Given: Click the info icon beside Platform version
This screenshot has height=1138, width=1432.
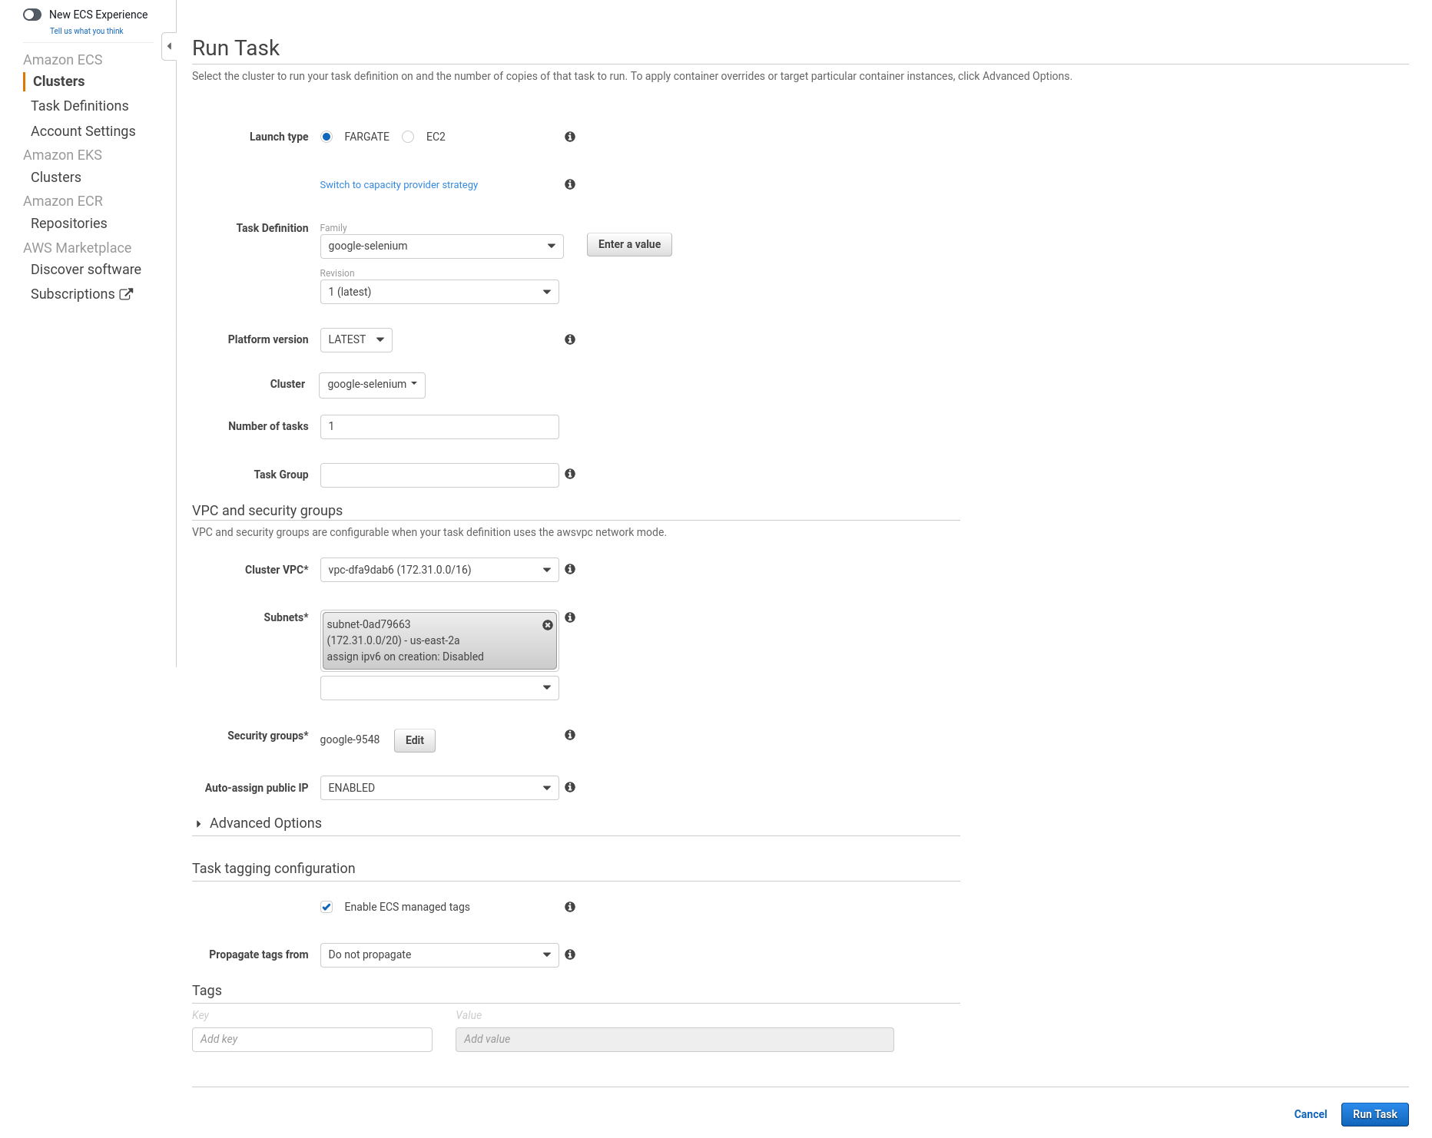Looking at the screenshot, I should (570, 339).
